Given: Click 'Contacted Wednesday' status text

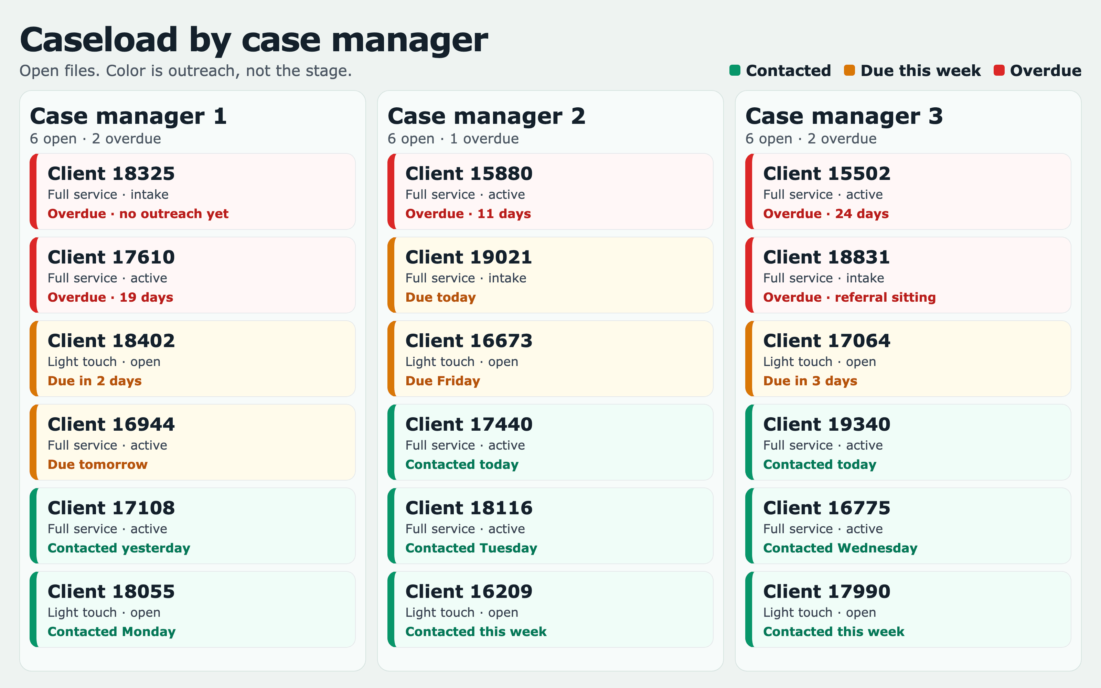Looking at the screenshot, I should click(840, 548).
